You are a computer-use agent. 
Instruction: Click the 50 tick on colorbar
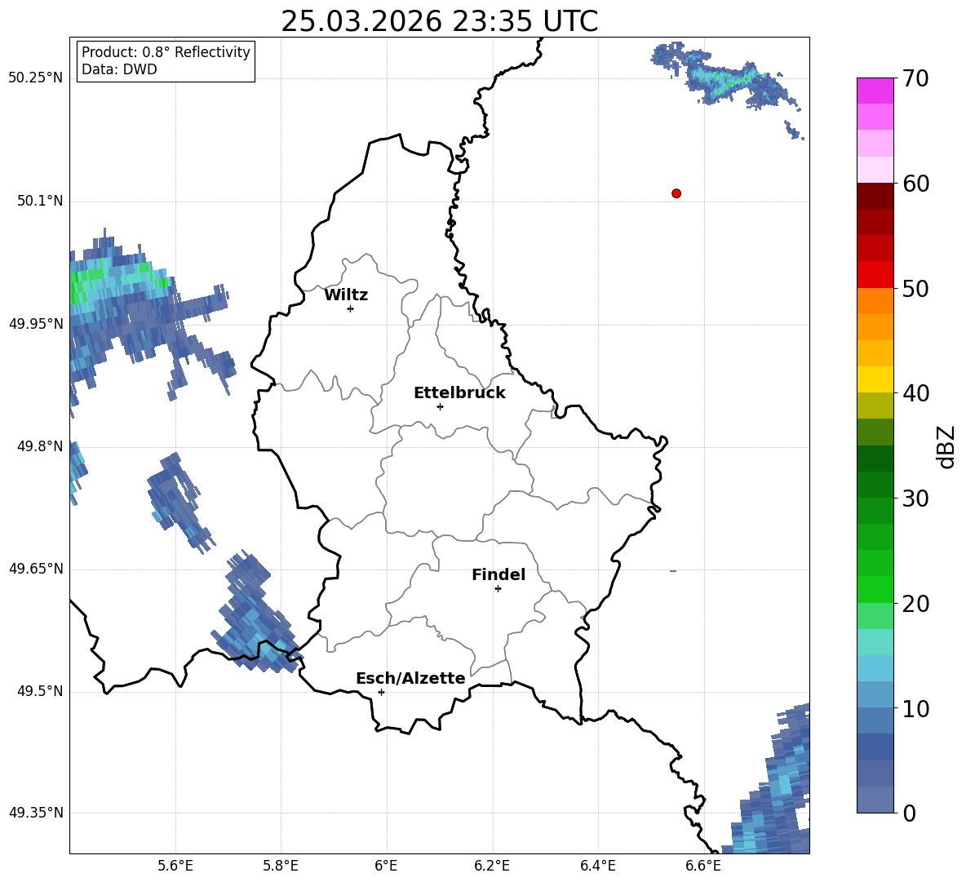click(915, 288)
